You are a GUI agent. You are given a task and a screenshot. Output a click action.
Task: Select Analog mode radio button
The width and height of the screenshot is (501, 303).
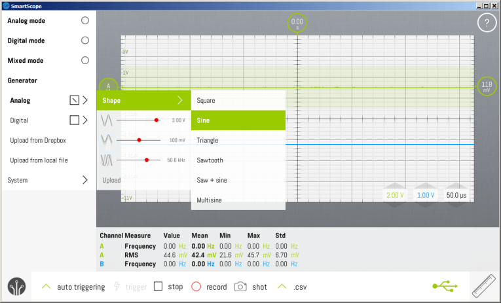pyautogui.click(x=85, y=20)
